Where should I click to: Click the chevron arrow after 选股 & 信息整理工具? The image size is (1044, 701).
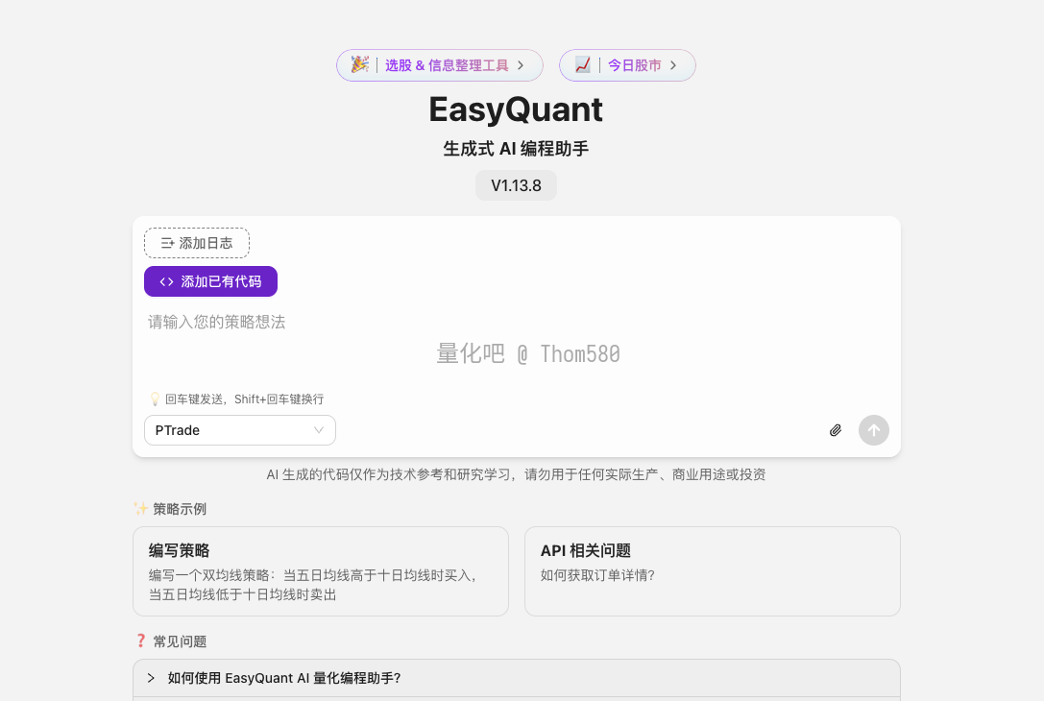point(521,65)
